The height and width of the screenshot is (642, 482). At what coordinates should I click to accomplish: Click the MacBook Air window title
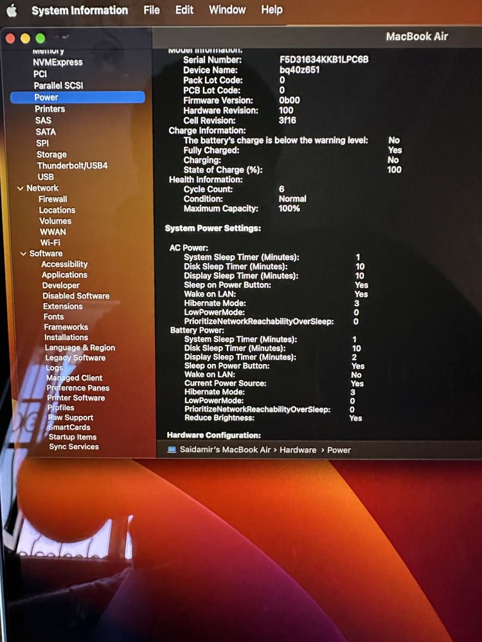[x=417, y=37]
